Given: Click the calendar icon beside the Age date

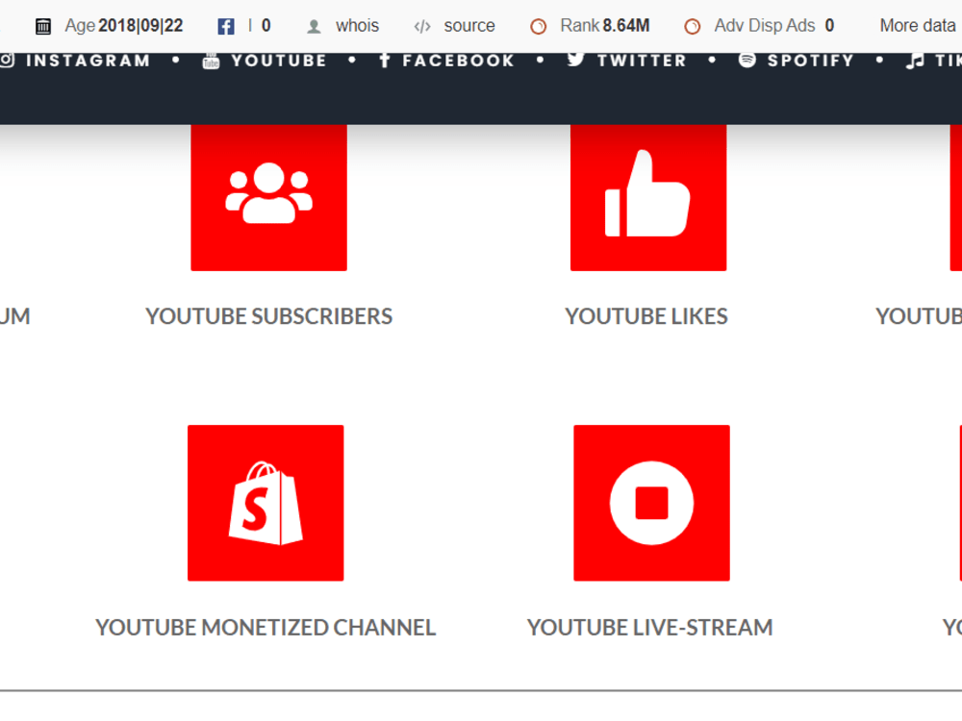Looking at the screenshot, I should (x=42, y=25).
